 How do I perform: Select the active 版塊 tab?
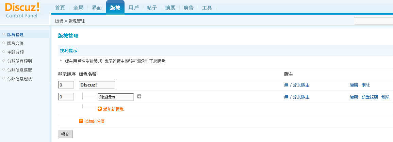point(115,7)
